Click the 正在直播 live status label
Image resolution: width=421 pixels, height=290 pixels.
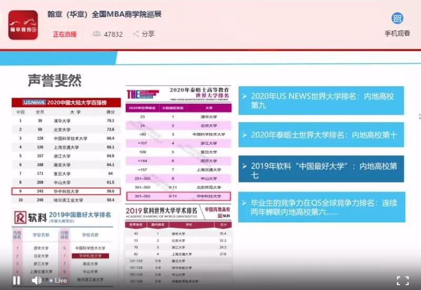click(x=65, y=34)
